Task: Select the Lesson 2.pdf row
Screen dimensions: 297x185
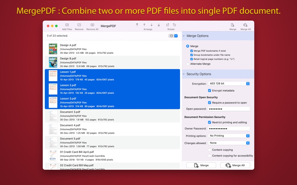Action: (112, 89)
